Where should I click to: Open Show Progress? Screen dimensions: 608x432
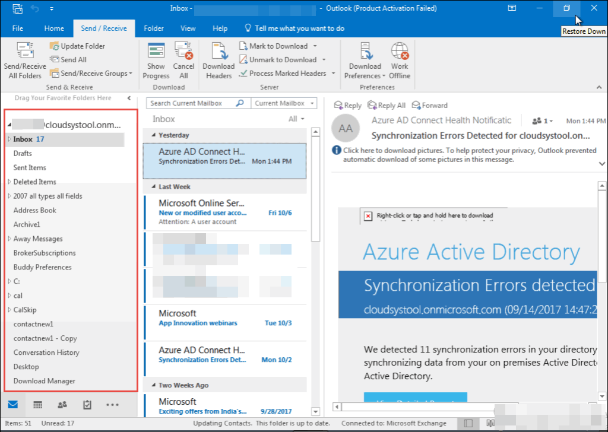(x=156, y=61)
